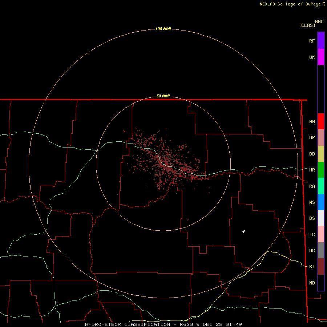Select the GC gray legend swatch
The width and height of the screenshot is (327, 327).
pyautogui.click(x=321, y=250)
